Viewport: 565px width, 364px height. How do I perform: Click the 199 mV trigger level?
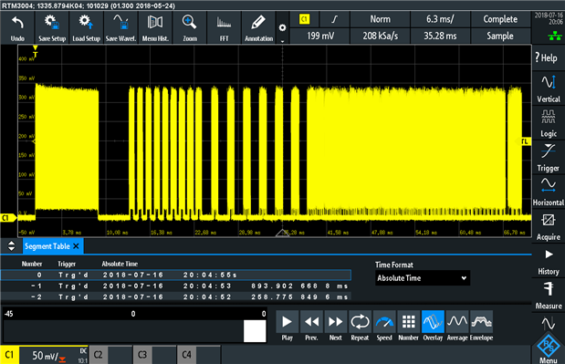tap(320, 36)
